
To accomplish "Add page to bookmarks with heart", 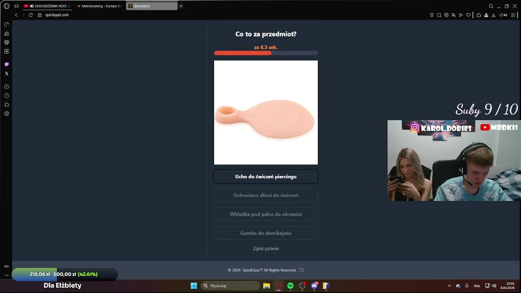I will click(x=468, y=15).
